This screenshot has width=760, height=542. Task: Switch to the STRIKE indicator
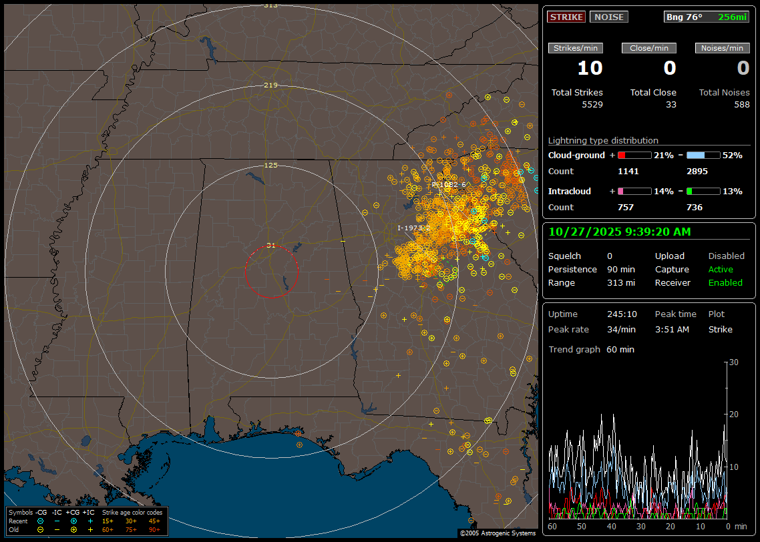pos(566,17)
